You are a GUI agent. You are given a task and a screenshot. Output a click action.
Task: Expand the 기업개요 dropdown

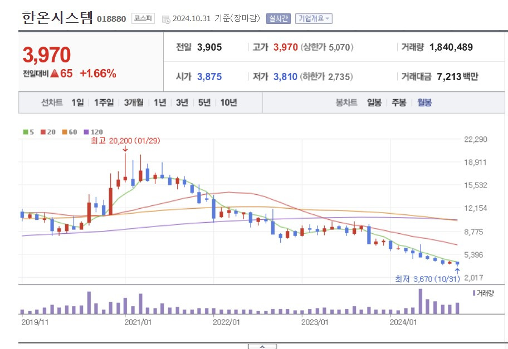click(x=314, y=18)
